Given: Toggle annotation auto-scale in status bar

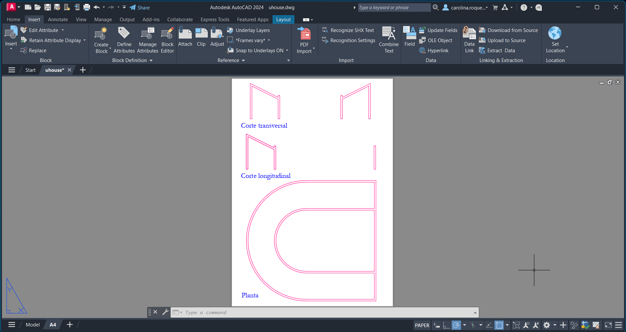Looking at the screenshot, I should pos(536,325).
